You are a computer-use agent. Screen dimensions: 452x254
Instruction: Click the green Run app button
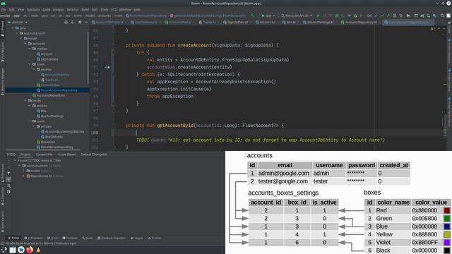coord(319,16)
